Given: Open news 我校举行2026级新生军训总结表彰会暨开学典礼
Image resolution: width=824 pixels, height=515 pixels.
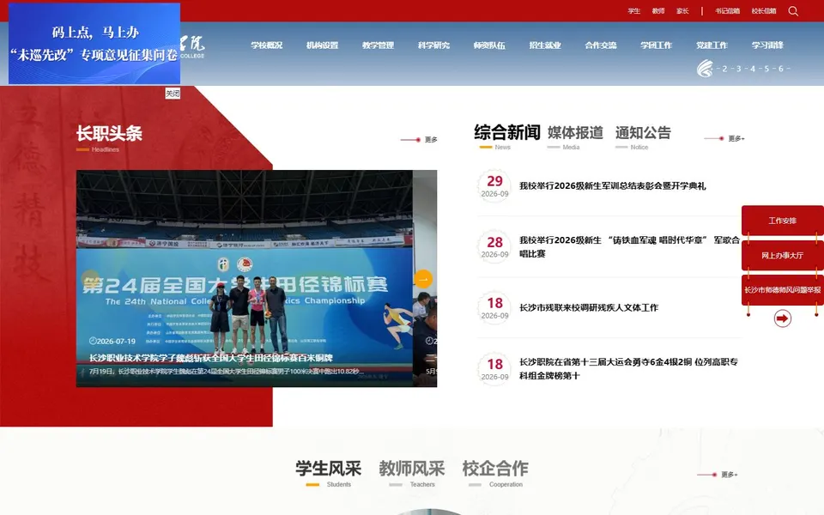Looking at the screenshot, I should 612,185.
